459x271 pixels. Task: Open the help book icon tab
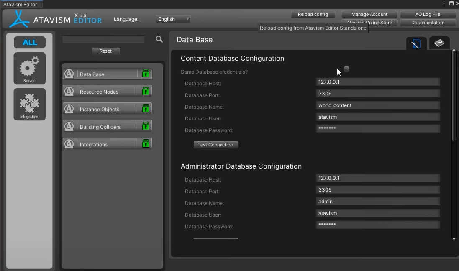pyautogui.click(x=439, y=43)
